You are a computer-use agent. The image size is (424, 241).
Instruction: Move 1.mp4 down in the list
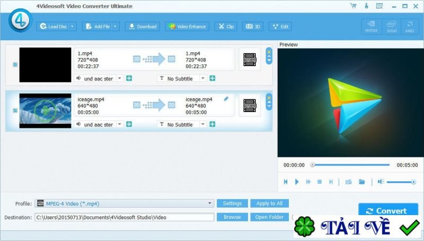point(269,61)
